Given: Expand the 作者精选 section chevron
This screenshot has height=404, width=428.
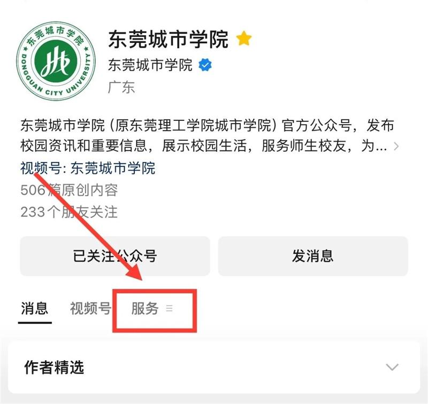Looking at the screenshot, I should [392, 367].
